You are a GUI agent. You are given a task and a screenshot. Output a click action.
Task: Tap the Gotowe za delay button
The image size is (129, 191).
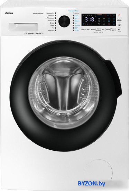84,30
